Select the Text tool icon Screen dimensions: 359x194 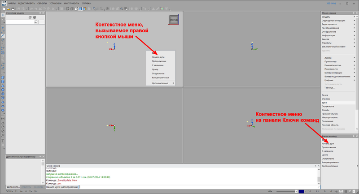3,141
